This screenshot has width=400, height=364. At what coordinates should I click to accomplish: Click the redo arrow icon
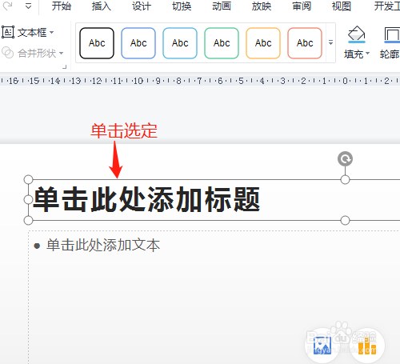pyautogui.click(x=7, y=6)
